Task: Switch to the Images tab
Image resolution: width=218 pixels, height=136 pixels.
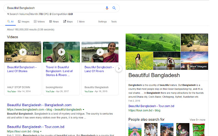Action: [x=24, y=22]
